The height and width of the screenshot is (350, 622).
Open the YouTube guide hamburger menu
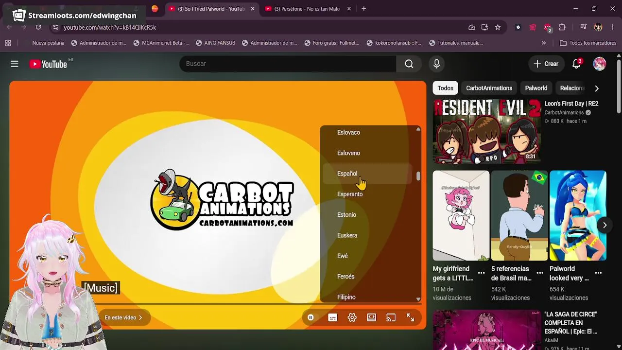[15, 64]
